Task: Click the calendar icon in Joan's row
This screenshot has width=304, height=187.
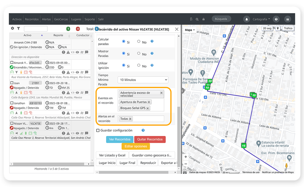Action: [x=26, y=92]
